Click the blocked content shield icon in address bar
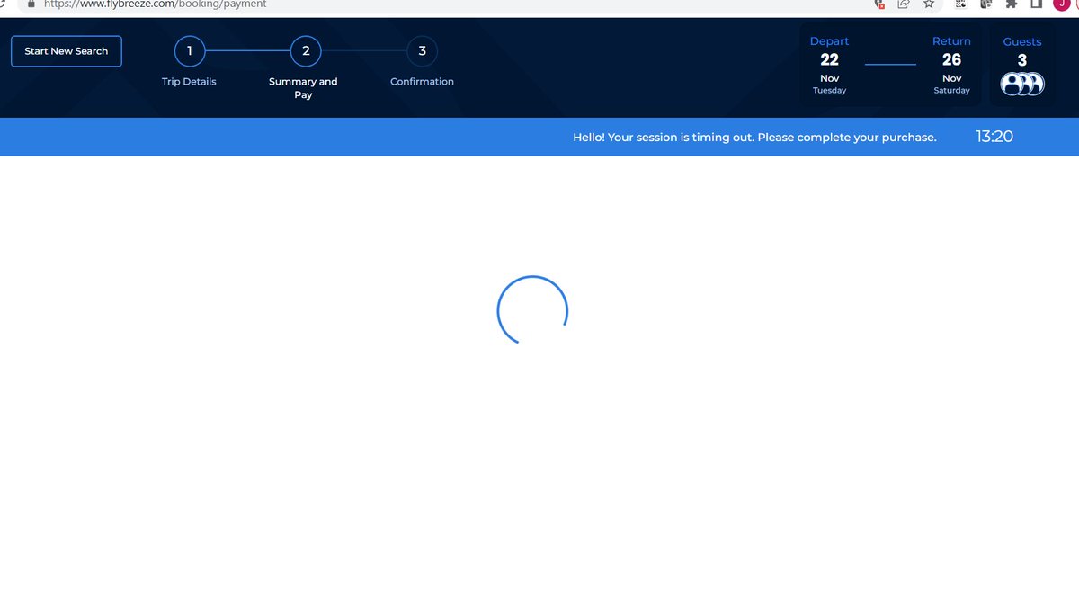The image size is (1079, 607). (879, 4)
